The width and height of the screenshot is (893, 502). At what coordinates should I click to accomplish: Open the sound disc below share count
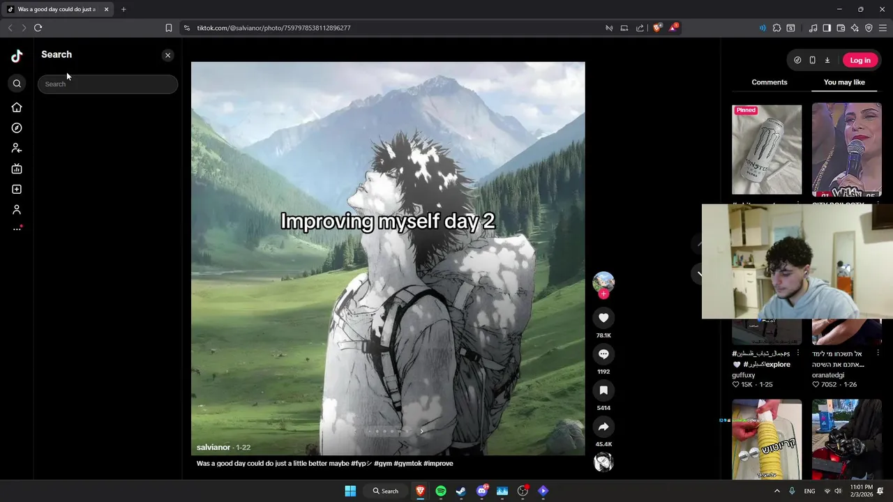point(603,462)
